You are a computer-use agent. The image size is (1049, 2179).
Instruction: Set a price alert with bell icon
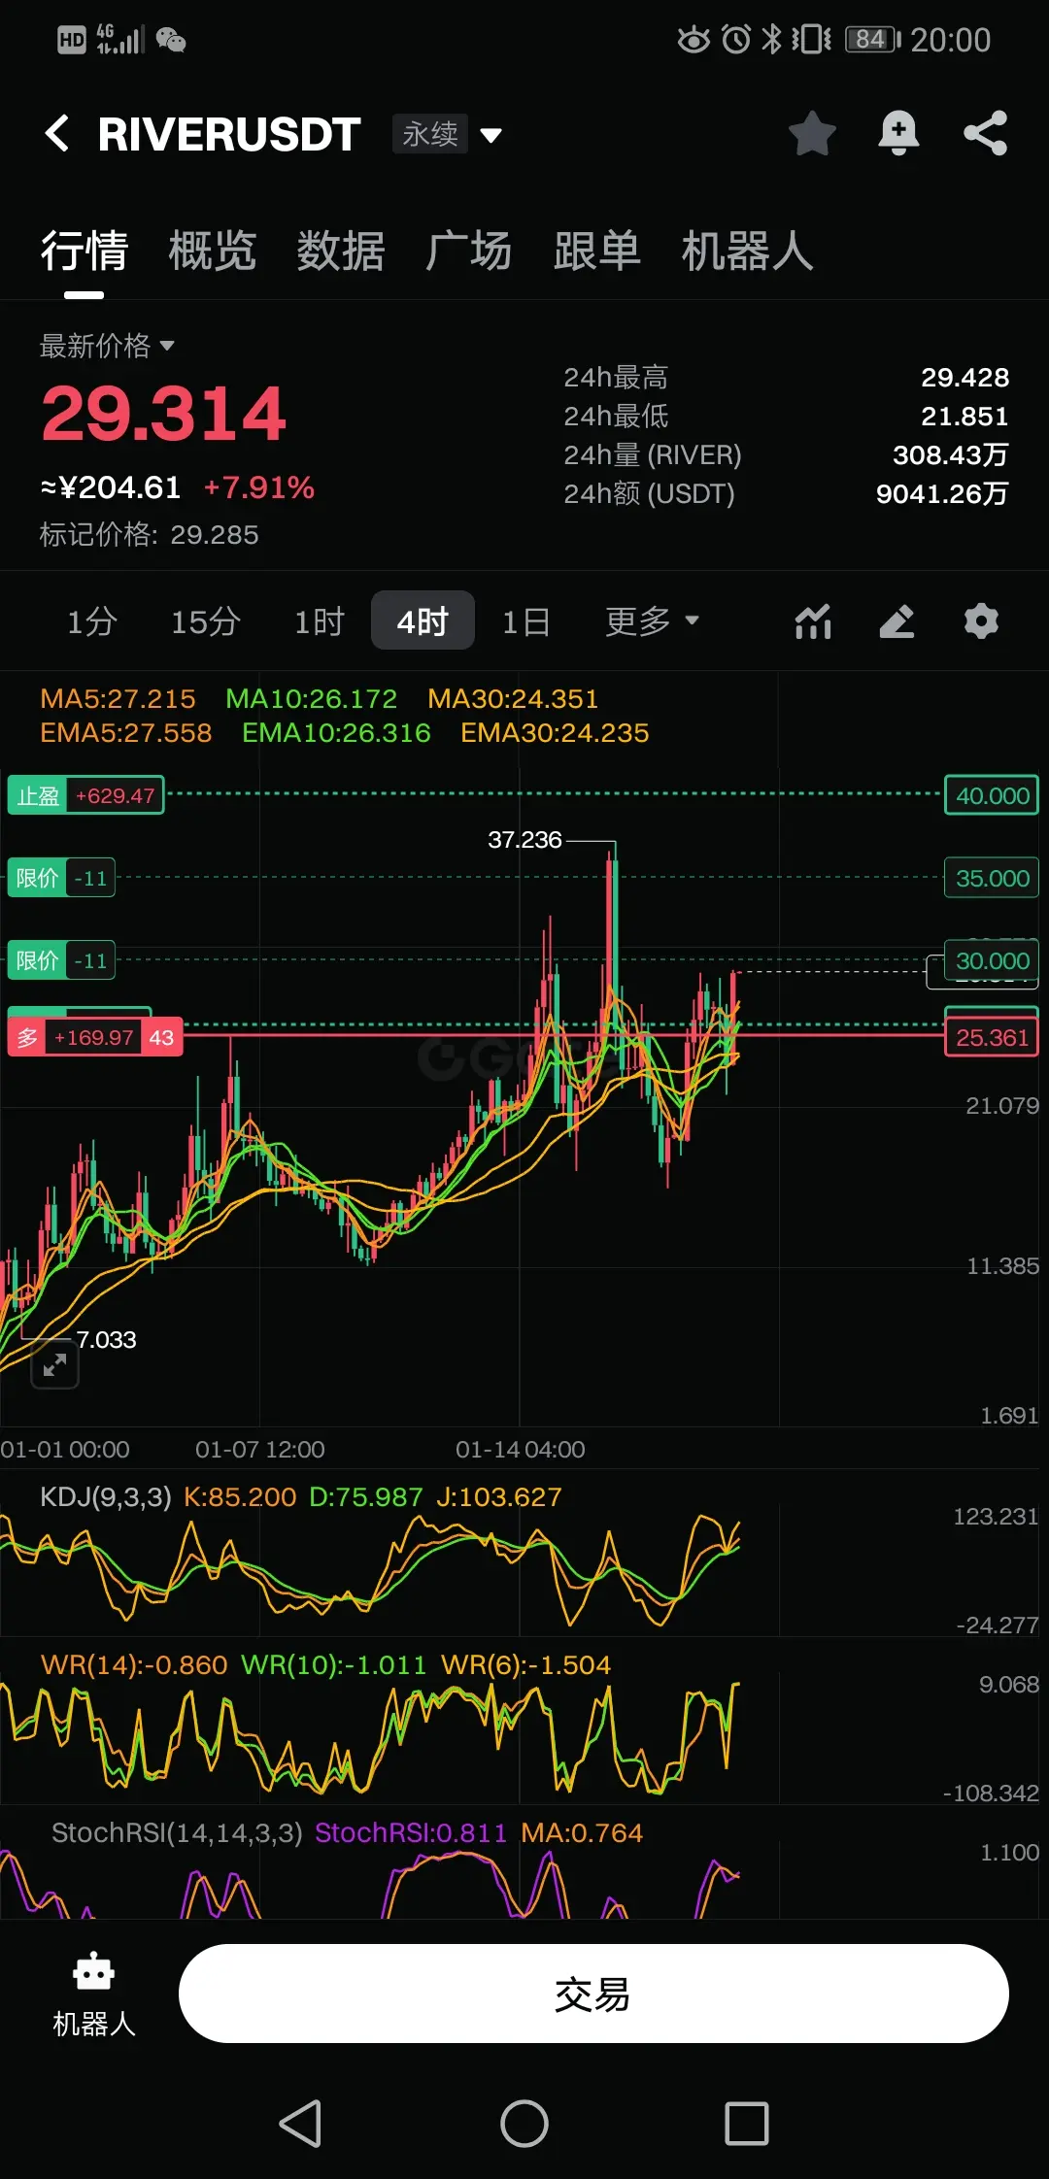click(x=898, y=133)
